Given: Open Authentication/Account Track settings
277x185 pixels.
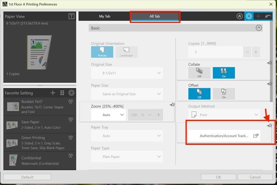Looking at the screenshot, I should (x=224, y=136).
